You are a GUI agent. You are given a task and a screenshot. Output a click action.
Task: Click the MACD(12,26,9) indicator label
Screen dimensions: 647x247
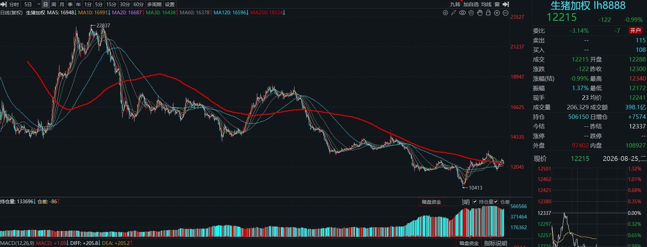pyautogui.click(x=18, y=243)
